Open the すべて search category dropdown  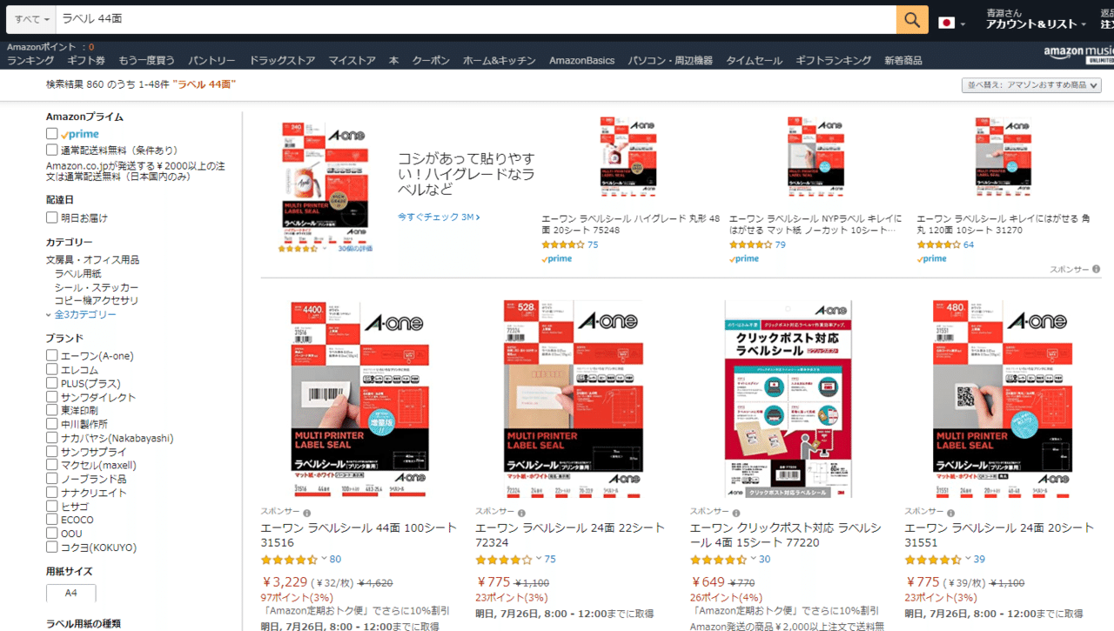30,19
